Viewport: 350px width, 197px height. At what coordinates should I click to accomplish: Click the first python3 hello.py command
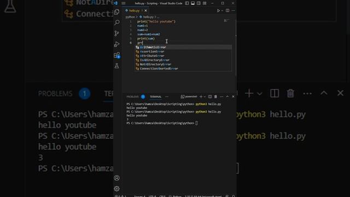tap(208, 104)
